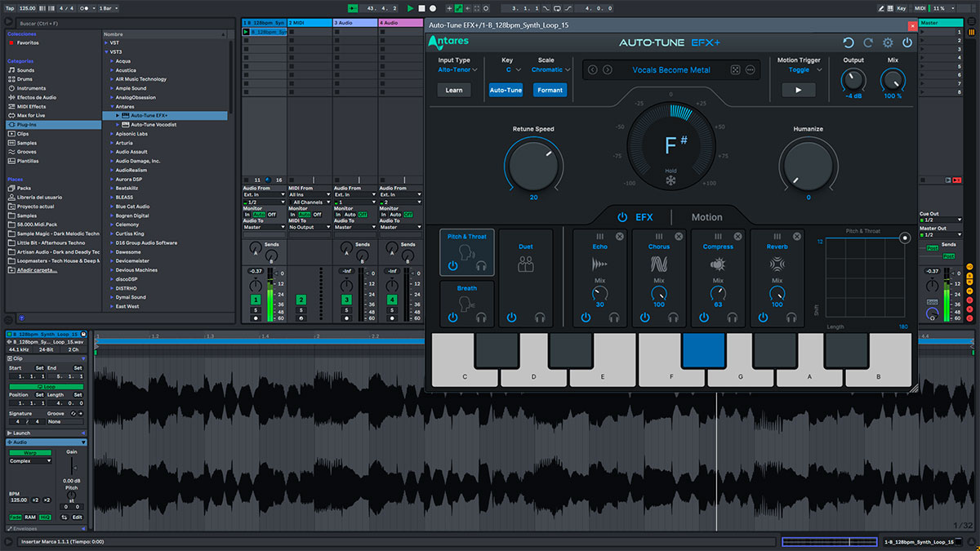Toggle the Pitch & Throat power button
The height and width of the screenshot is (551, 980).
(x=452, y=266)
